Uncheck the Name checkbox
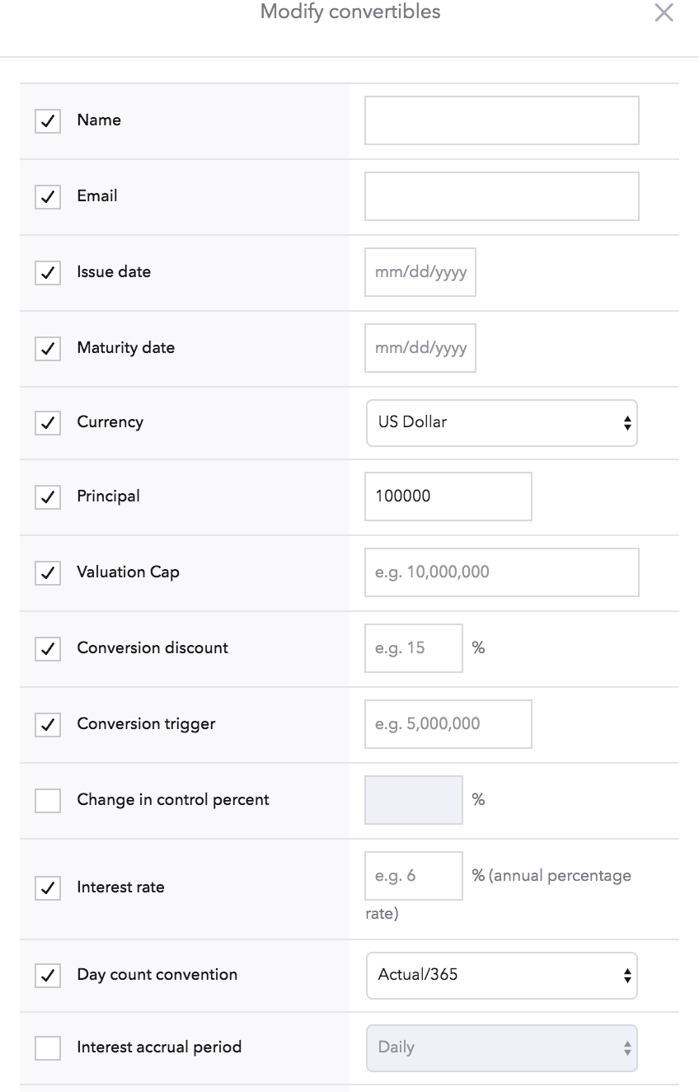Viewport: 699px width, 1092px height. click(48, 121)
